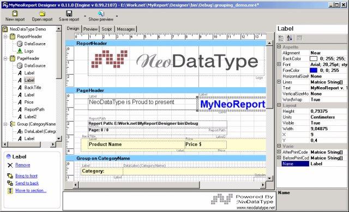The image size is (349, 212).
Task: Click the Visible True value
Action: click(x=328, y=123)
